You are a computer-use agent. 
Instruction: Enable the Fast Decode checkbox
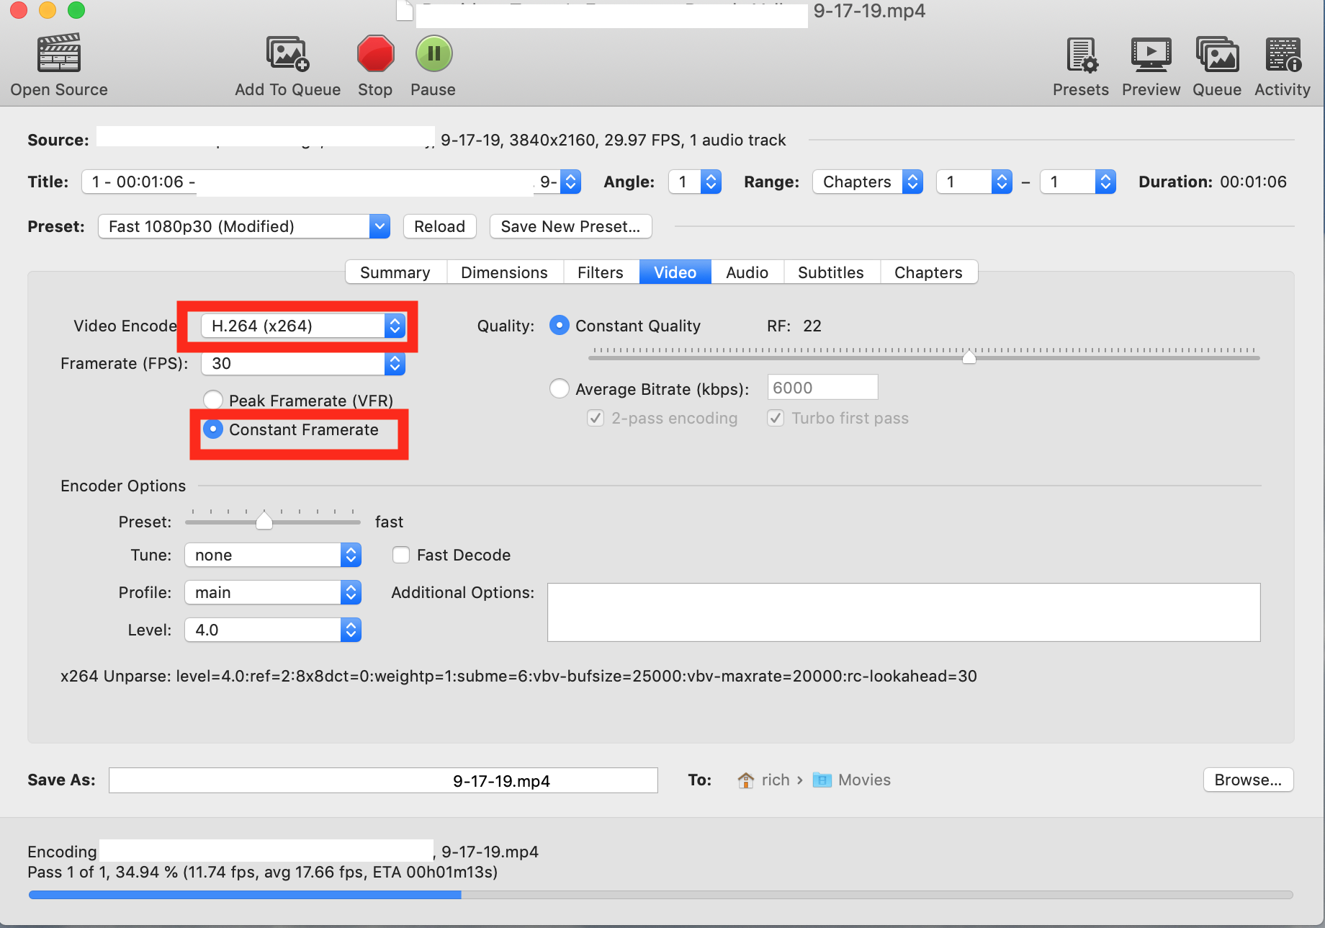(401, 555)
